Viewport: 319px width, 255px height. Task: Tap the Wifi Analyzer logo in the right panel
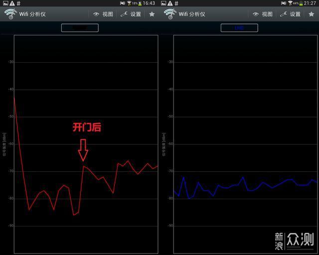pos(170,14)
